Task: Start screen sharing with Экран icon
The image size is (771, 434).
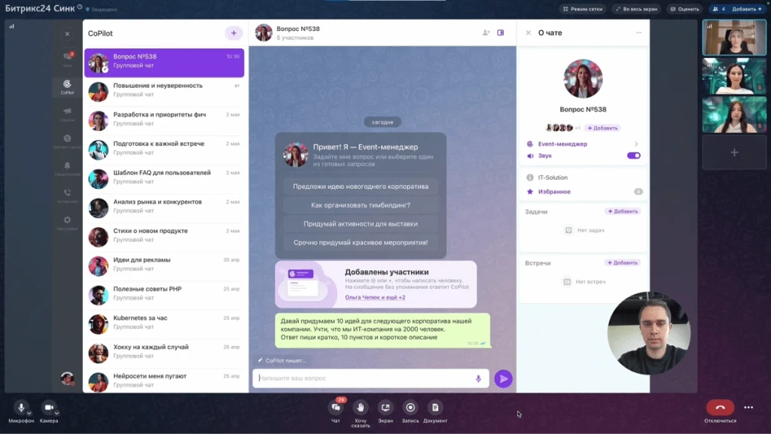Action: [x=385, y=407]
